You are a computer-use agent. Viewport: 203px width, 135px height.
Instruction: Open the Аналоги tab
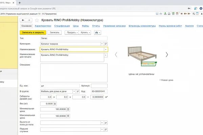pyautogui.click(x=189, y=26)
